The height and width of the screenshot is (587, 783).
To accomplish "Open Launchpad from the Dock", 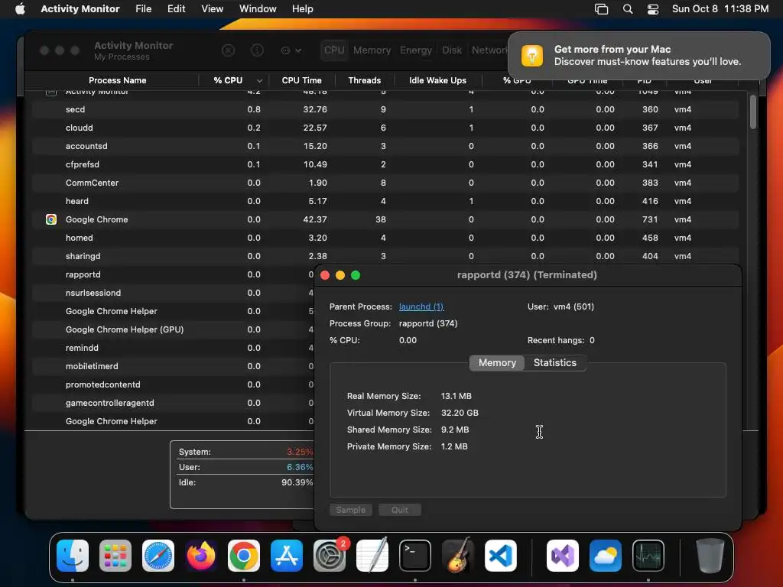I will tap(115, 556).
